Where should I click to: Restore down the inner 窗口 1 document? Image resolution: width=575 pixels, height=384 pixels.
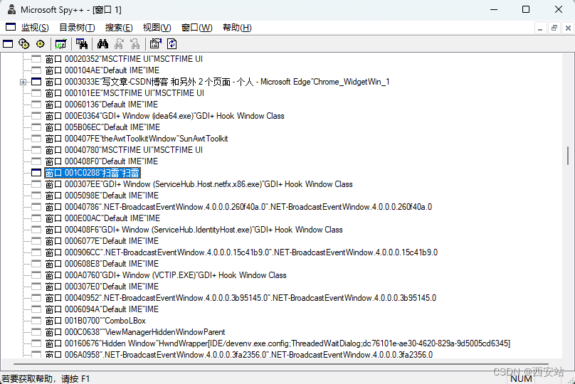pos(554,28)
